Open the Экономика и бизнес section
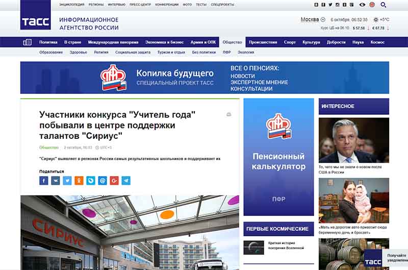 [164, 42]
